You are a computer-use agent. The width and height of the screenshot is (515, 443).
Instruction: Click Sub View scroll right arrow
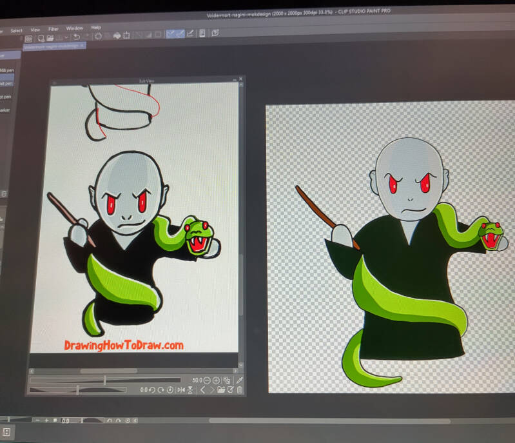[235, 371]
